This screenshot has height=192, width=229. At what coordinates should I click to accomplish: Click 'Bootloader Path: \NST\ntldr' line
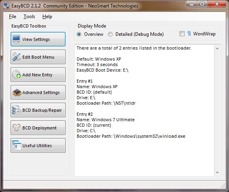tap(106, 103)
